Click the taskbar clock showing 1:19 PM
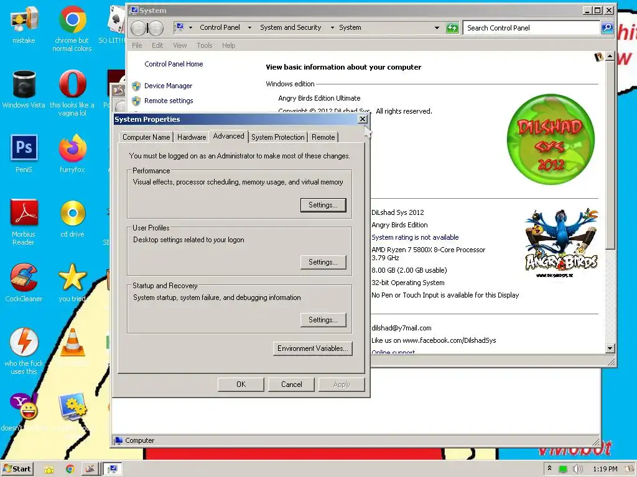637x477 pixels. coord(605,470)
